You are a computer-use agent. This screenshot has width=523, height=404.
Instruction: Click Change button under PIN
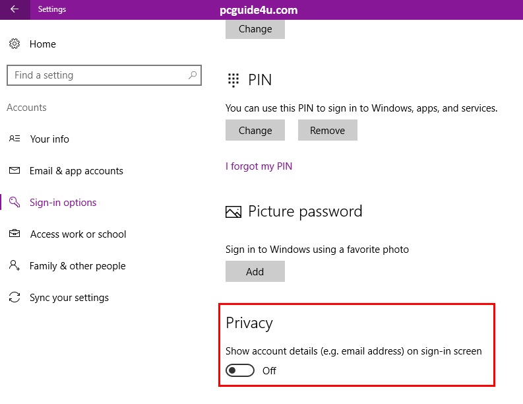pos(255,131)
